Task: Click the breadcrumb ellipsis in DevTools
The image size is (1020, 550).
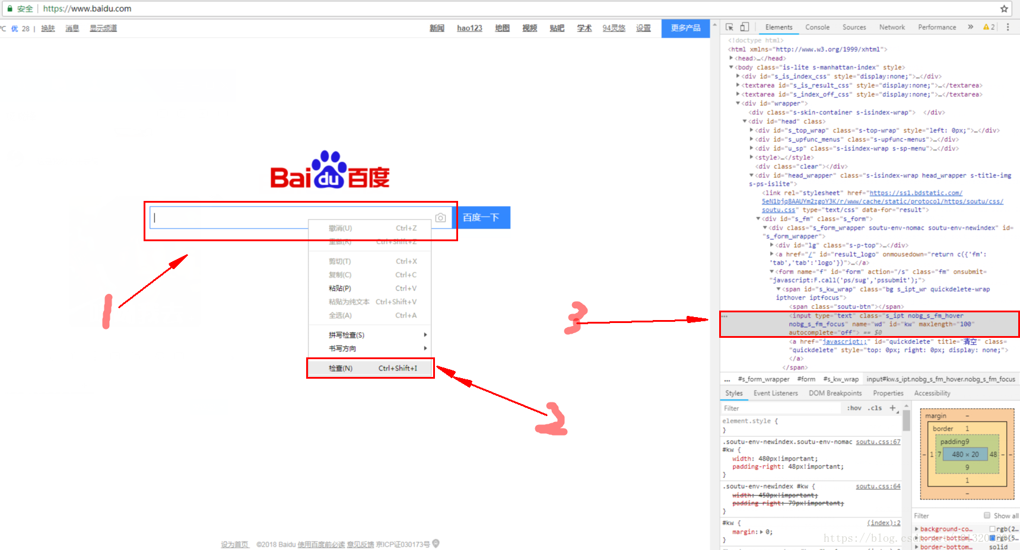Action: (x=727, y=379)
